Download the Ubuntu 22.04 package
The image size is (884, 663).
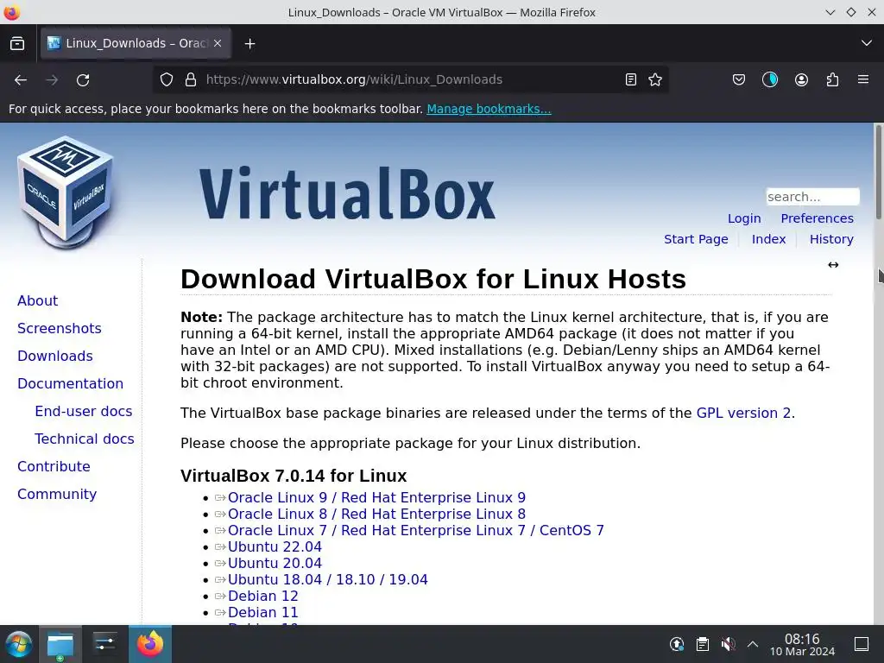[275, 546]
